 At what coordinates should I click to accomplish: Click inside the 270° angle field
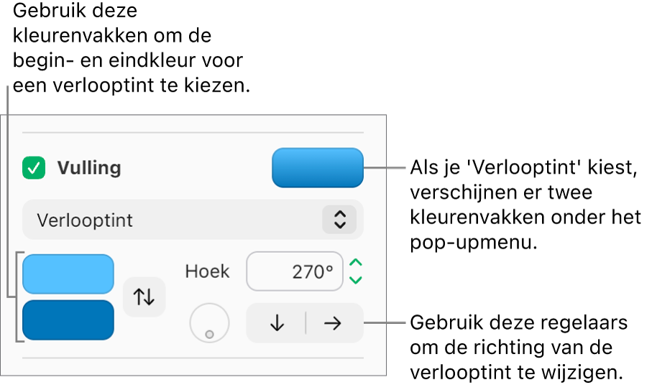click(295, 271)
